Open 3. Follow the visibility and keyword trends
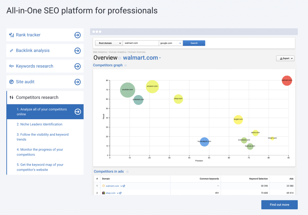The width and height of the screenshot is (308, 215). [x=43, y=137]
